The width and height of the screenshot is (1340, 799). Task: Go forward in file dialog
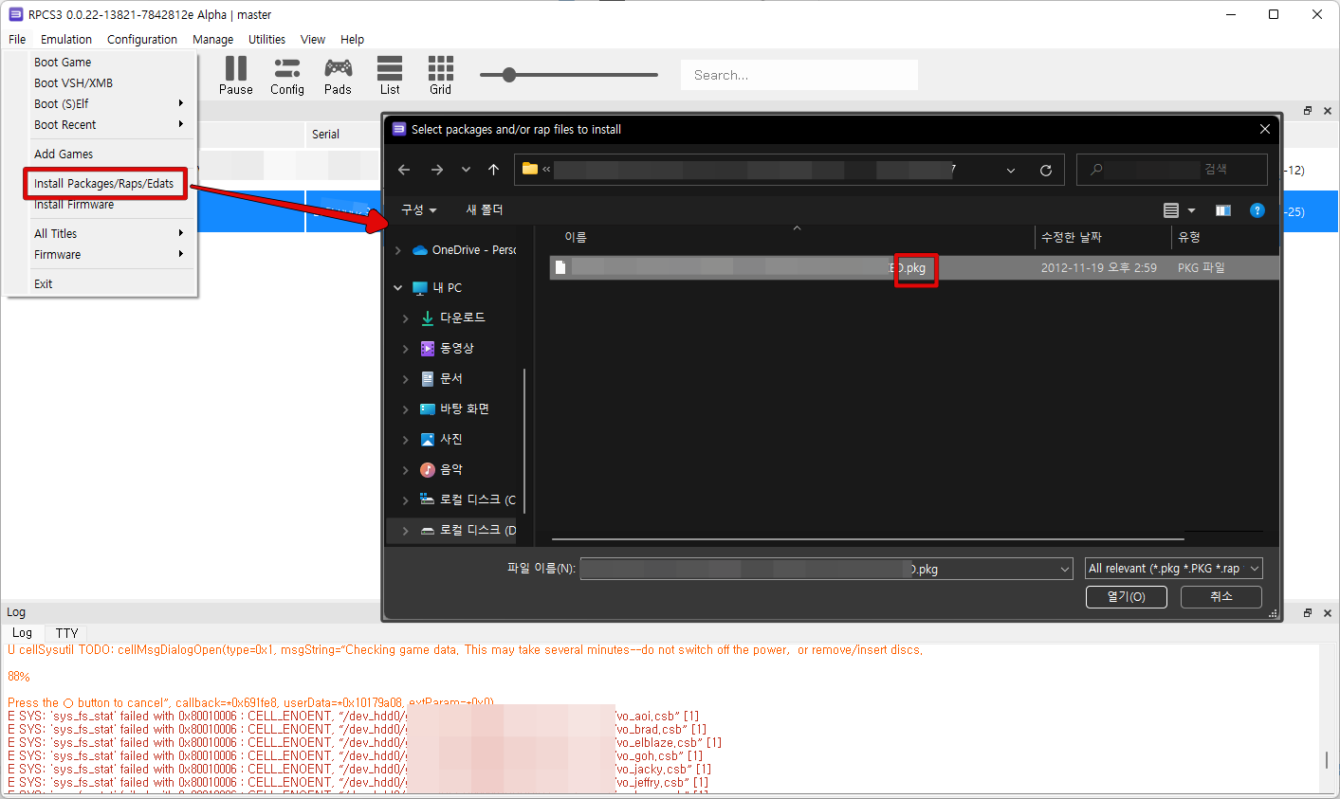point(436,170)
